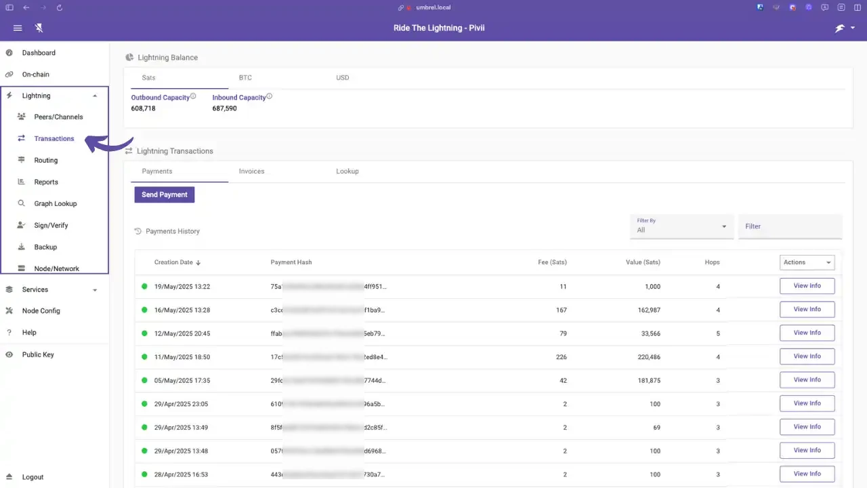Open Peers/Channels page
This screenshot has height=488, width=867.
[58, 117]
